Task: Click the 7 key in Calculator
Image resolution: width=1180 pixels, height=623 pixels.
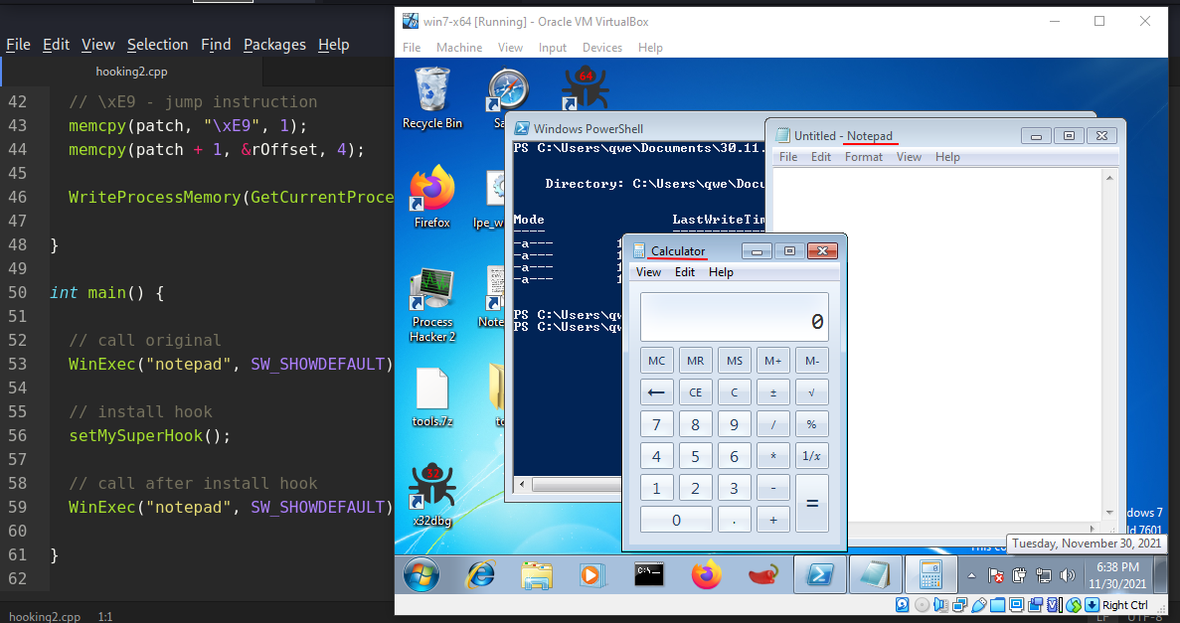Action: [656, 424]
